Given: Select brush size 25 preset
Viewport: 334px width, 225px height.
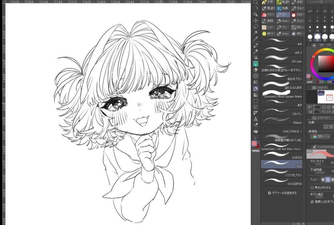Looking at the screenshot, I should (317, 37).
